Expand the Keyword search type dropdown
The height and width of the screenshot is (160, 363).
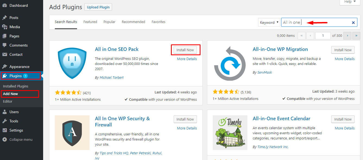pyautogui.click(x=269, y=22)
